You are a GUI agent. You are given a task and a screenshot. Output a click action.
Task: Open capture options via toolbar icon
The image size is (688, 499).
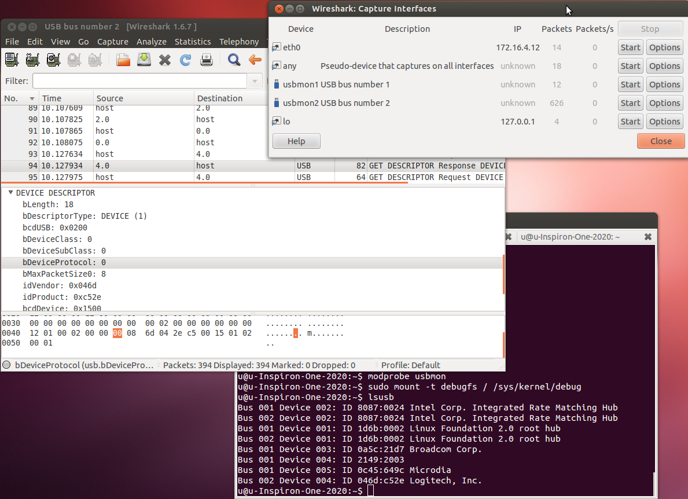coord(32,60)
